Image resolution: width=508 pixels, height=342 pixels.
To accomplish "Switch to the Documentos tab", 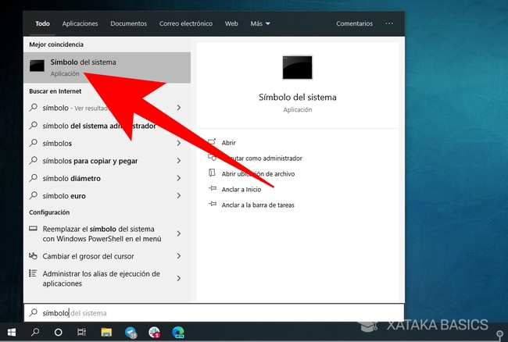I will click(x=129, y=23).
